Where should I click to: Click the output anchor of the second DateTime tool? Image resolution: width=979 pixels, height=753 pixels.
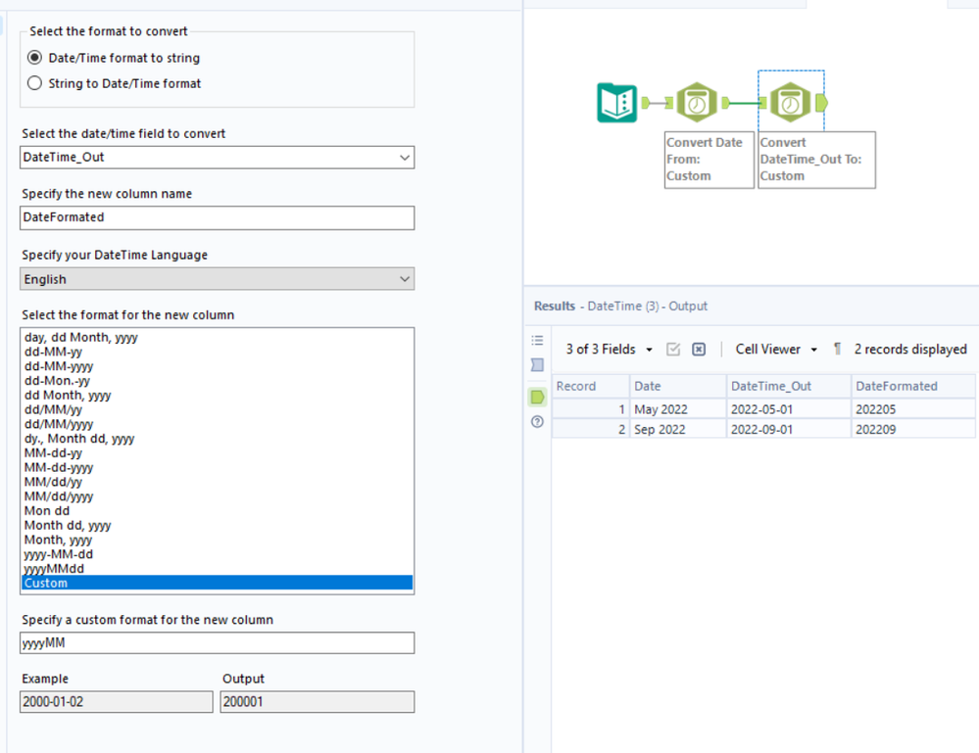coord(821,102)
